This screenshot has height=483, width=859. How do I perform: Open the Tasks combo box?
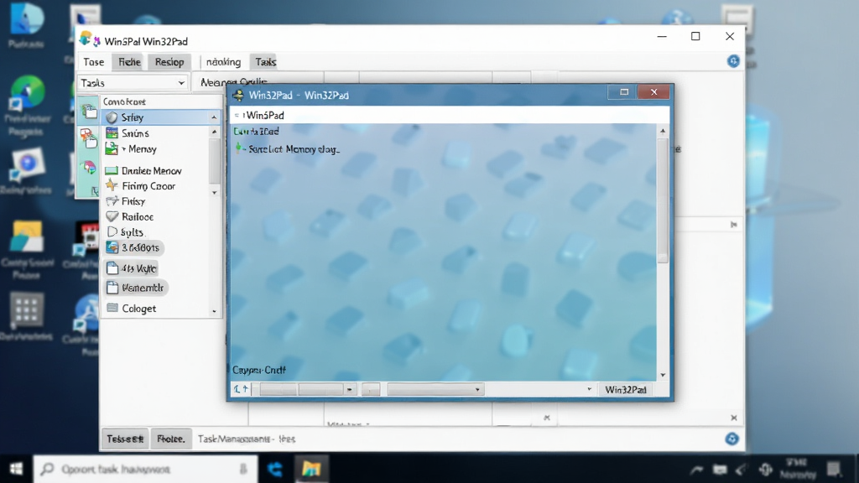pyautogui.click(x=133, y=83)
